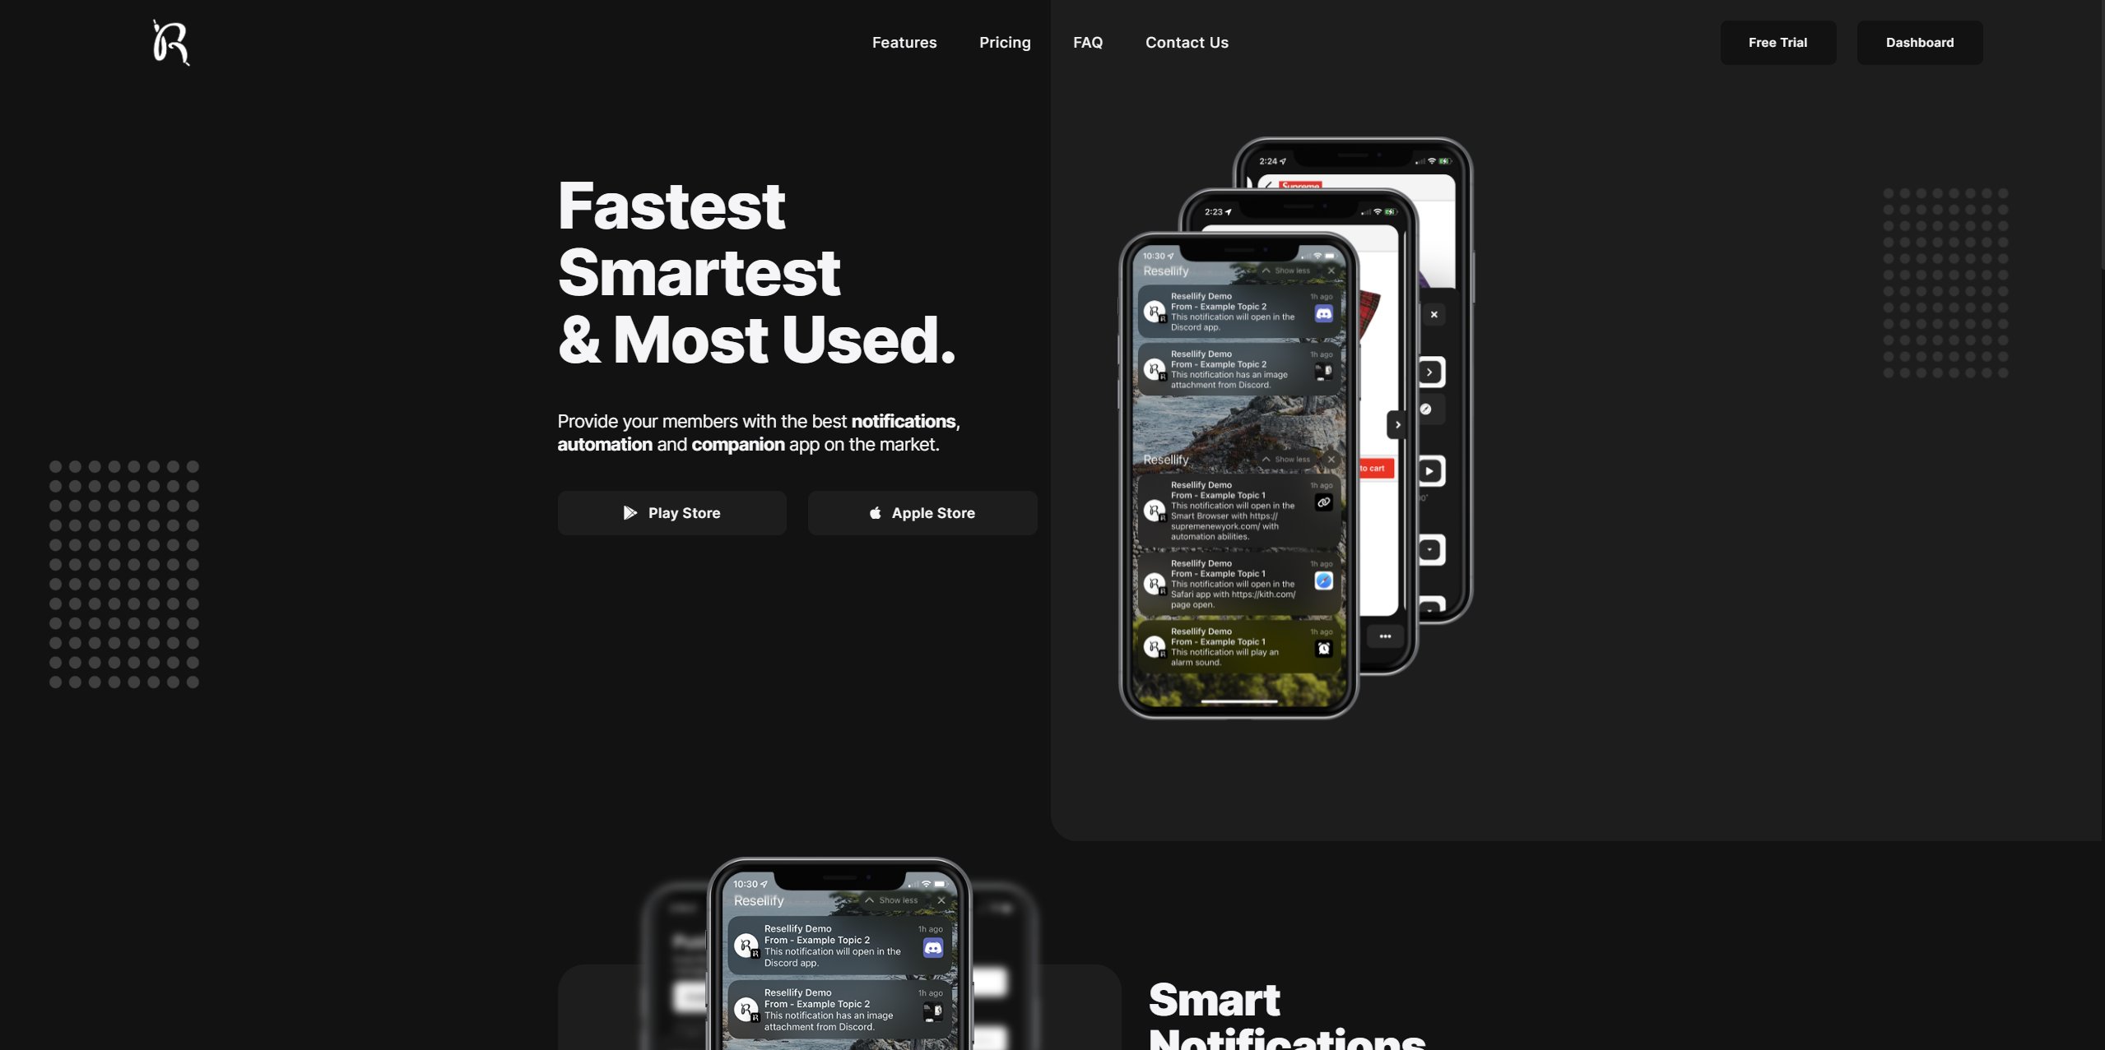Select the Pricing navigation menu item
Viewport: 2105px width, 1050px height.
coord(1006,42)
